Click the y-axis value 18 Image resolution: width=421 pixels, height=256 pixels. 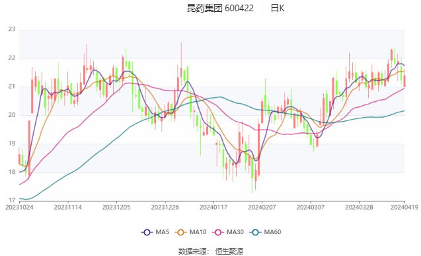[x=12, y=172]
